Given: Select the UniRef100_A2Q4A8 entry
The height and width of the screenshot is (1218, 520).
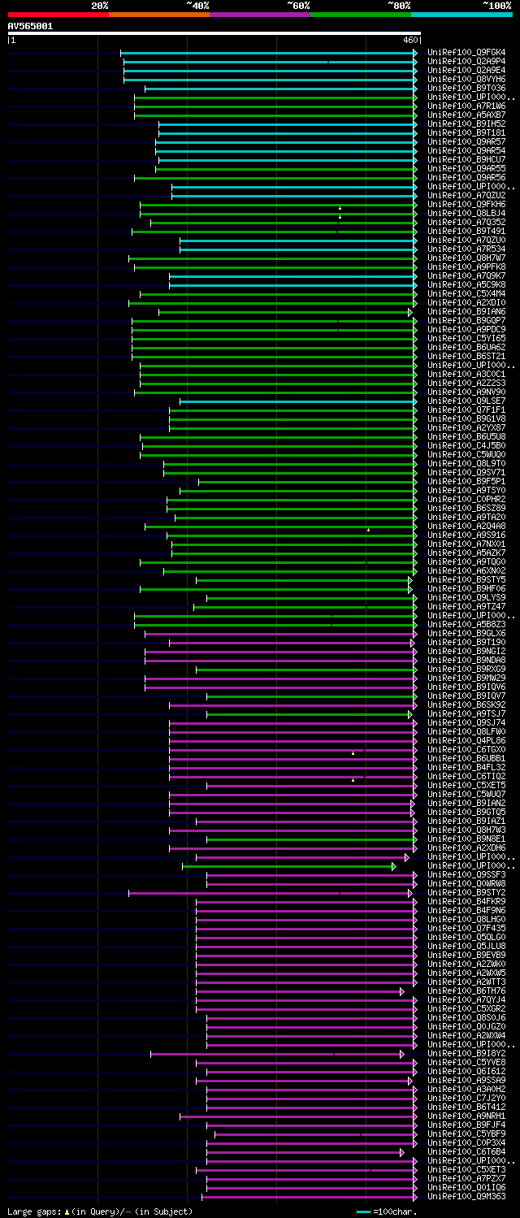Looking at the screenshot, I should pos(466,527).
